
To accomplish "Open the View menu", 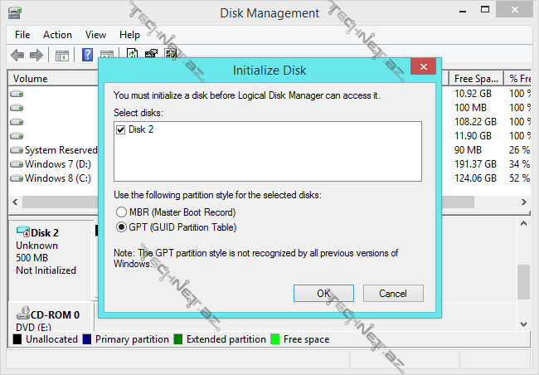I will click(95, 35).
